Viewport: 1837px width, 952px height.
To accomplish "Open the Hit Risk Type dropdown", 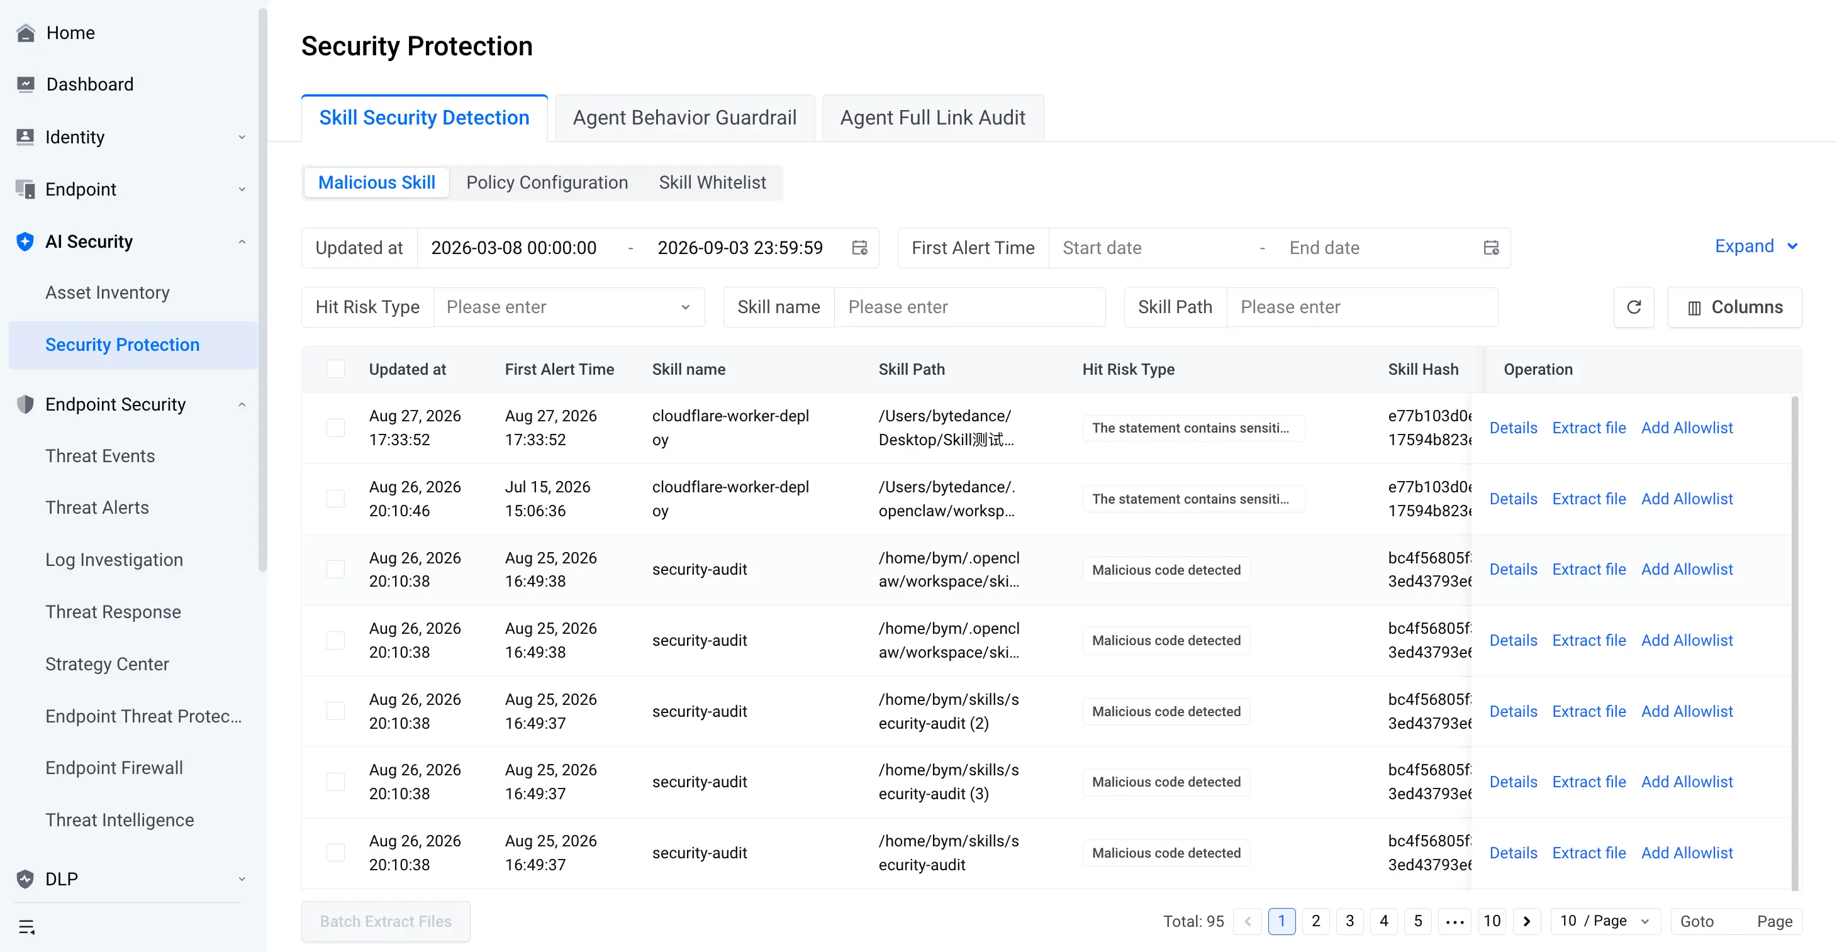I will click(568, 307).
